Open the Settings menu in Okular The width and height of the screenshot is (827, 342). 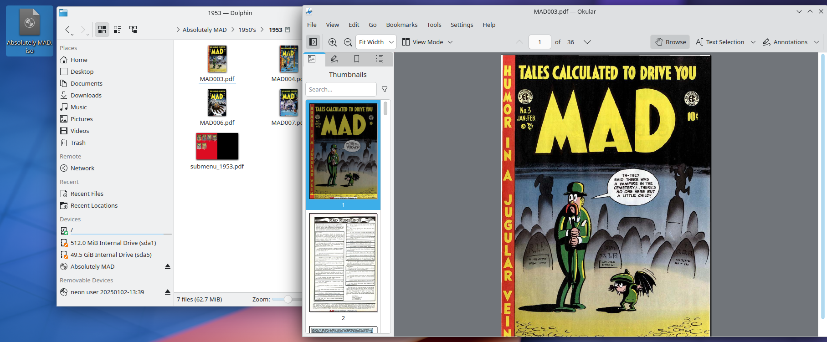point(462,25)
